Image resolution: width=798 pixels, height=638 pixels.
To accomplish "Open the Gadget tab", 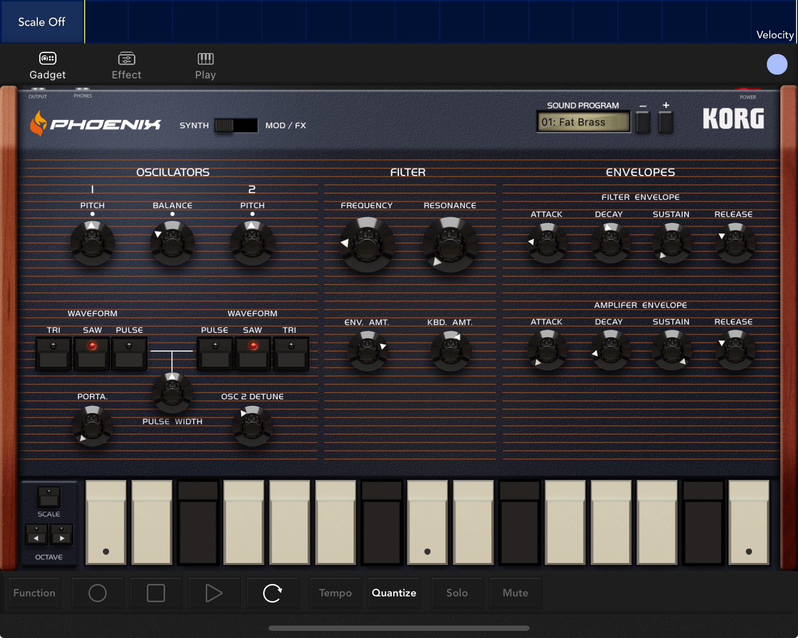I will 47,66.
